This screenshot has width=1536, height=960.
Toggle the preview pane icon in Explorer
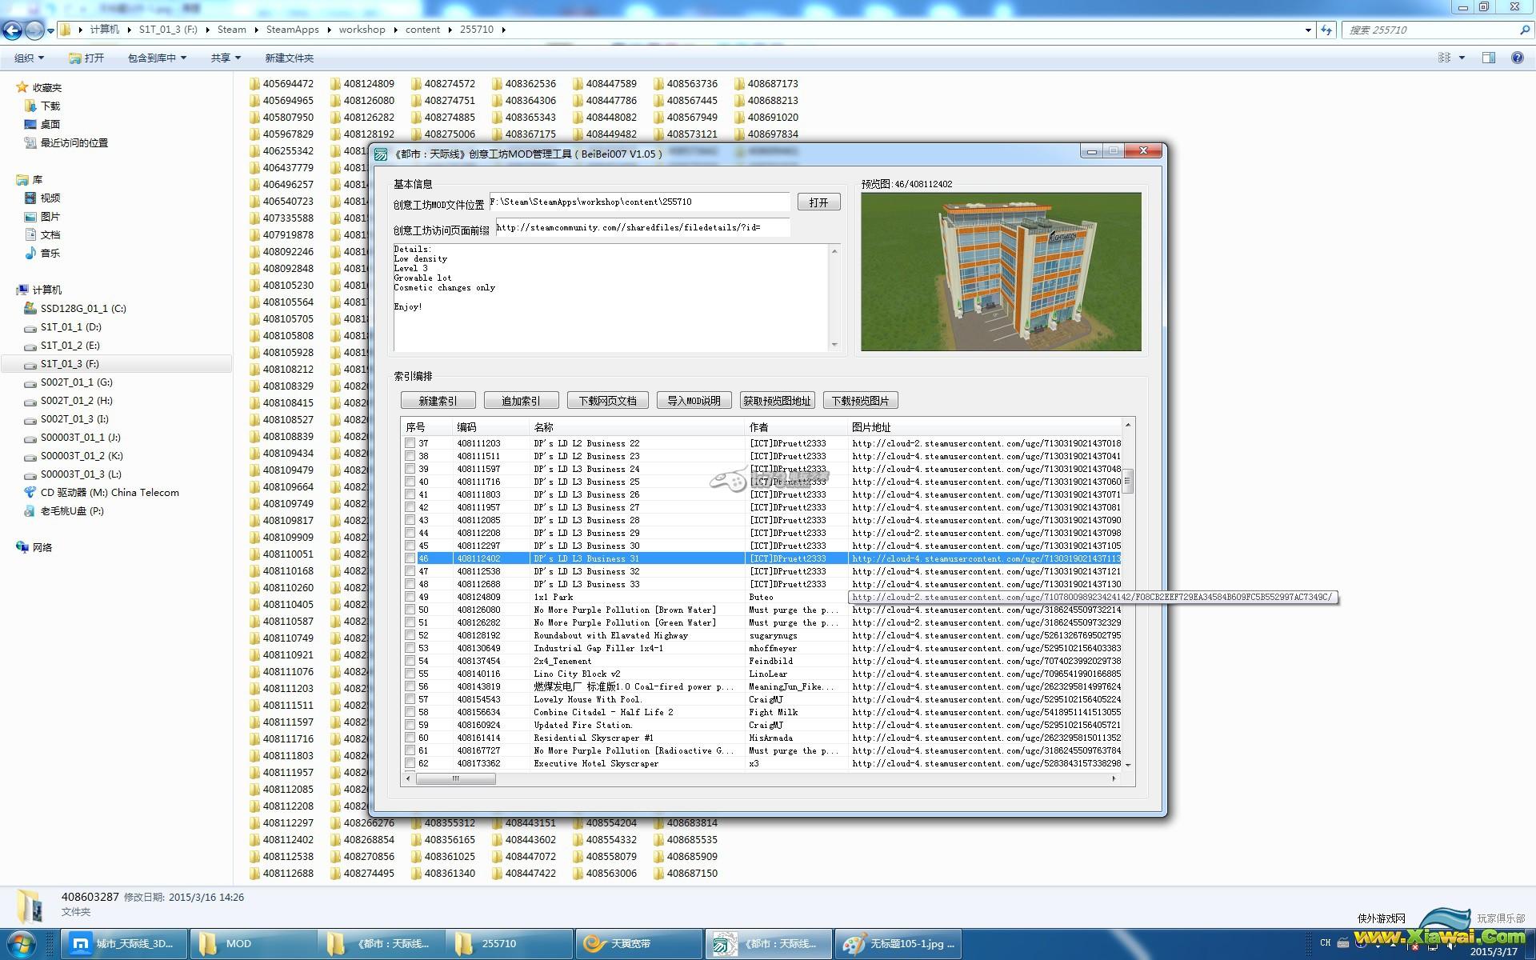1488,58
